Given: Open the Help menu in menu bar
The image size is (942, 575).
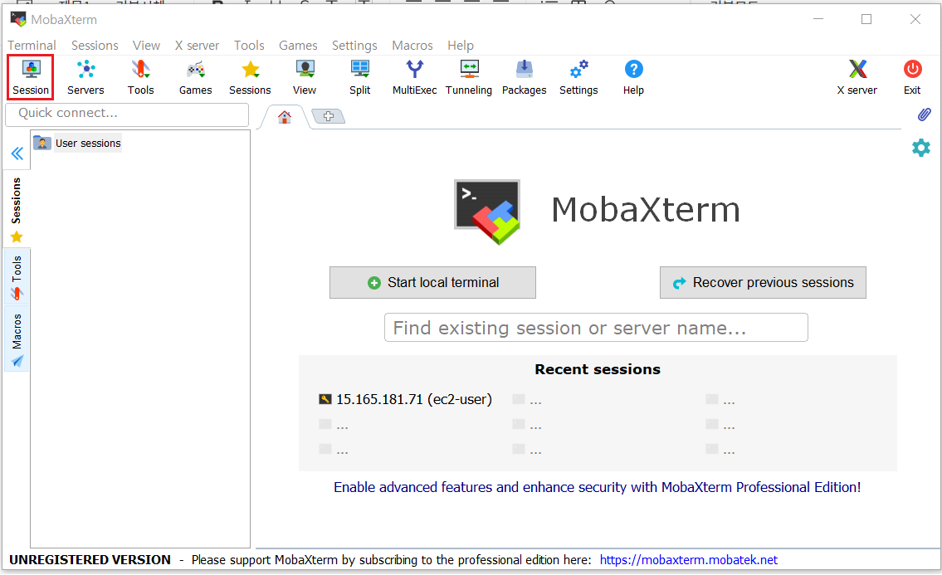Looking at the screenshot, I should pyautogui.click(x=460, y=45).
